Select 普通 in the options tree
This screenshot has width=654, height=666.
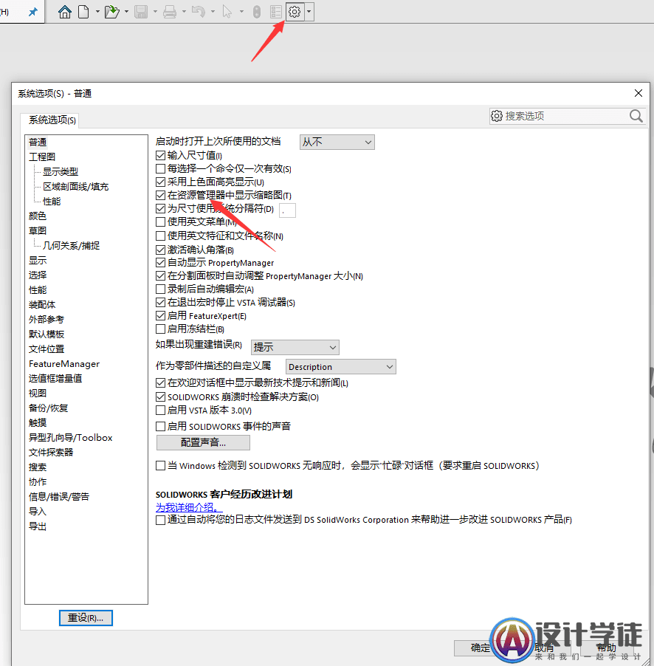pyautogui.click(x=38, y=142)
